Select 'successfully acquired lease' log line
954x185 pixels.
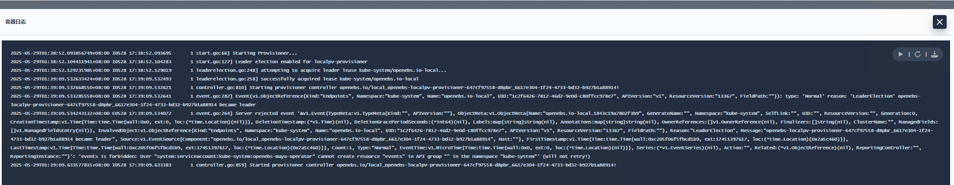215,79
